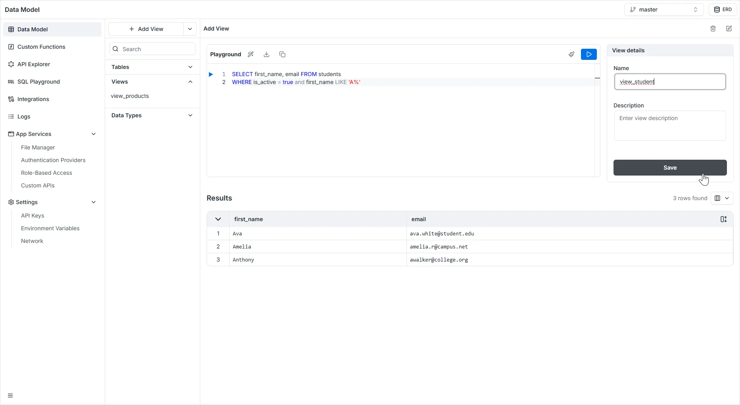
Task: Click the edit pencil icon in header
Action: (x=729, y=29)
